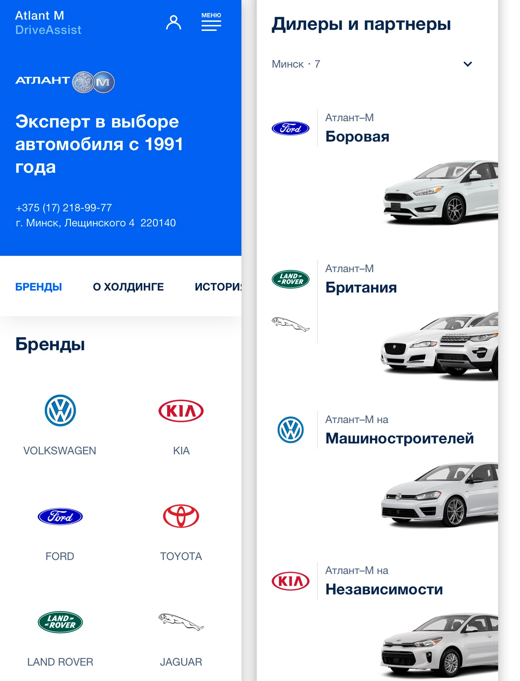Open the Боровая dealer listing
520x681 pixels.
[357, 136]
